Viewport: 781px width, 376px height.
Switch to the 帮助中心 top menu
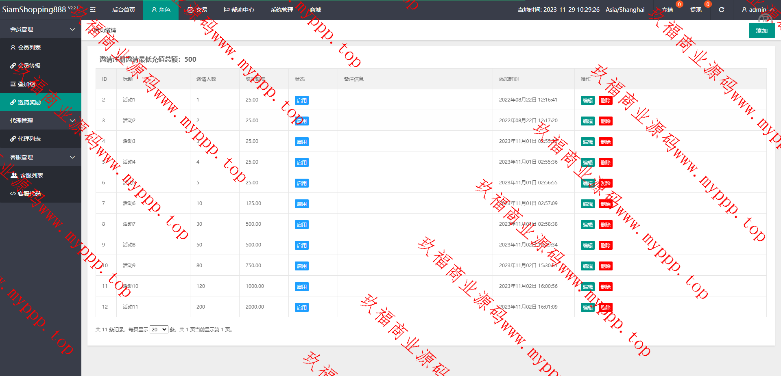click(x=239, y=10)
